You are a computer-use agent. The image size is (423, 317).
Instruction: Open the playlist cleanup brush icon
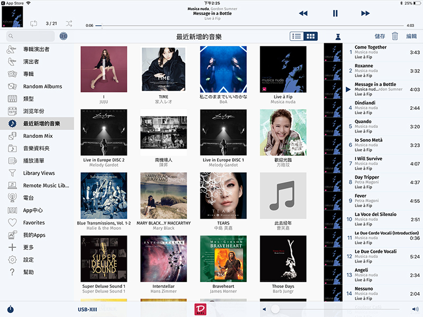337,36
